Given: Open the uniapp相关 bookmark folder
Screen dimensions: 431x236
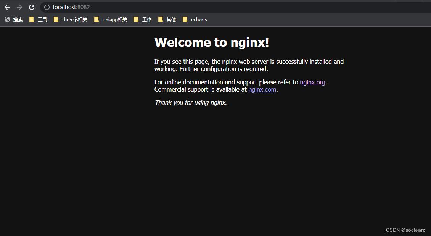Looking at the screenshot, I should 111,19.
